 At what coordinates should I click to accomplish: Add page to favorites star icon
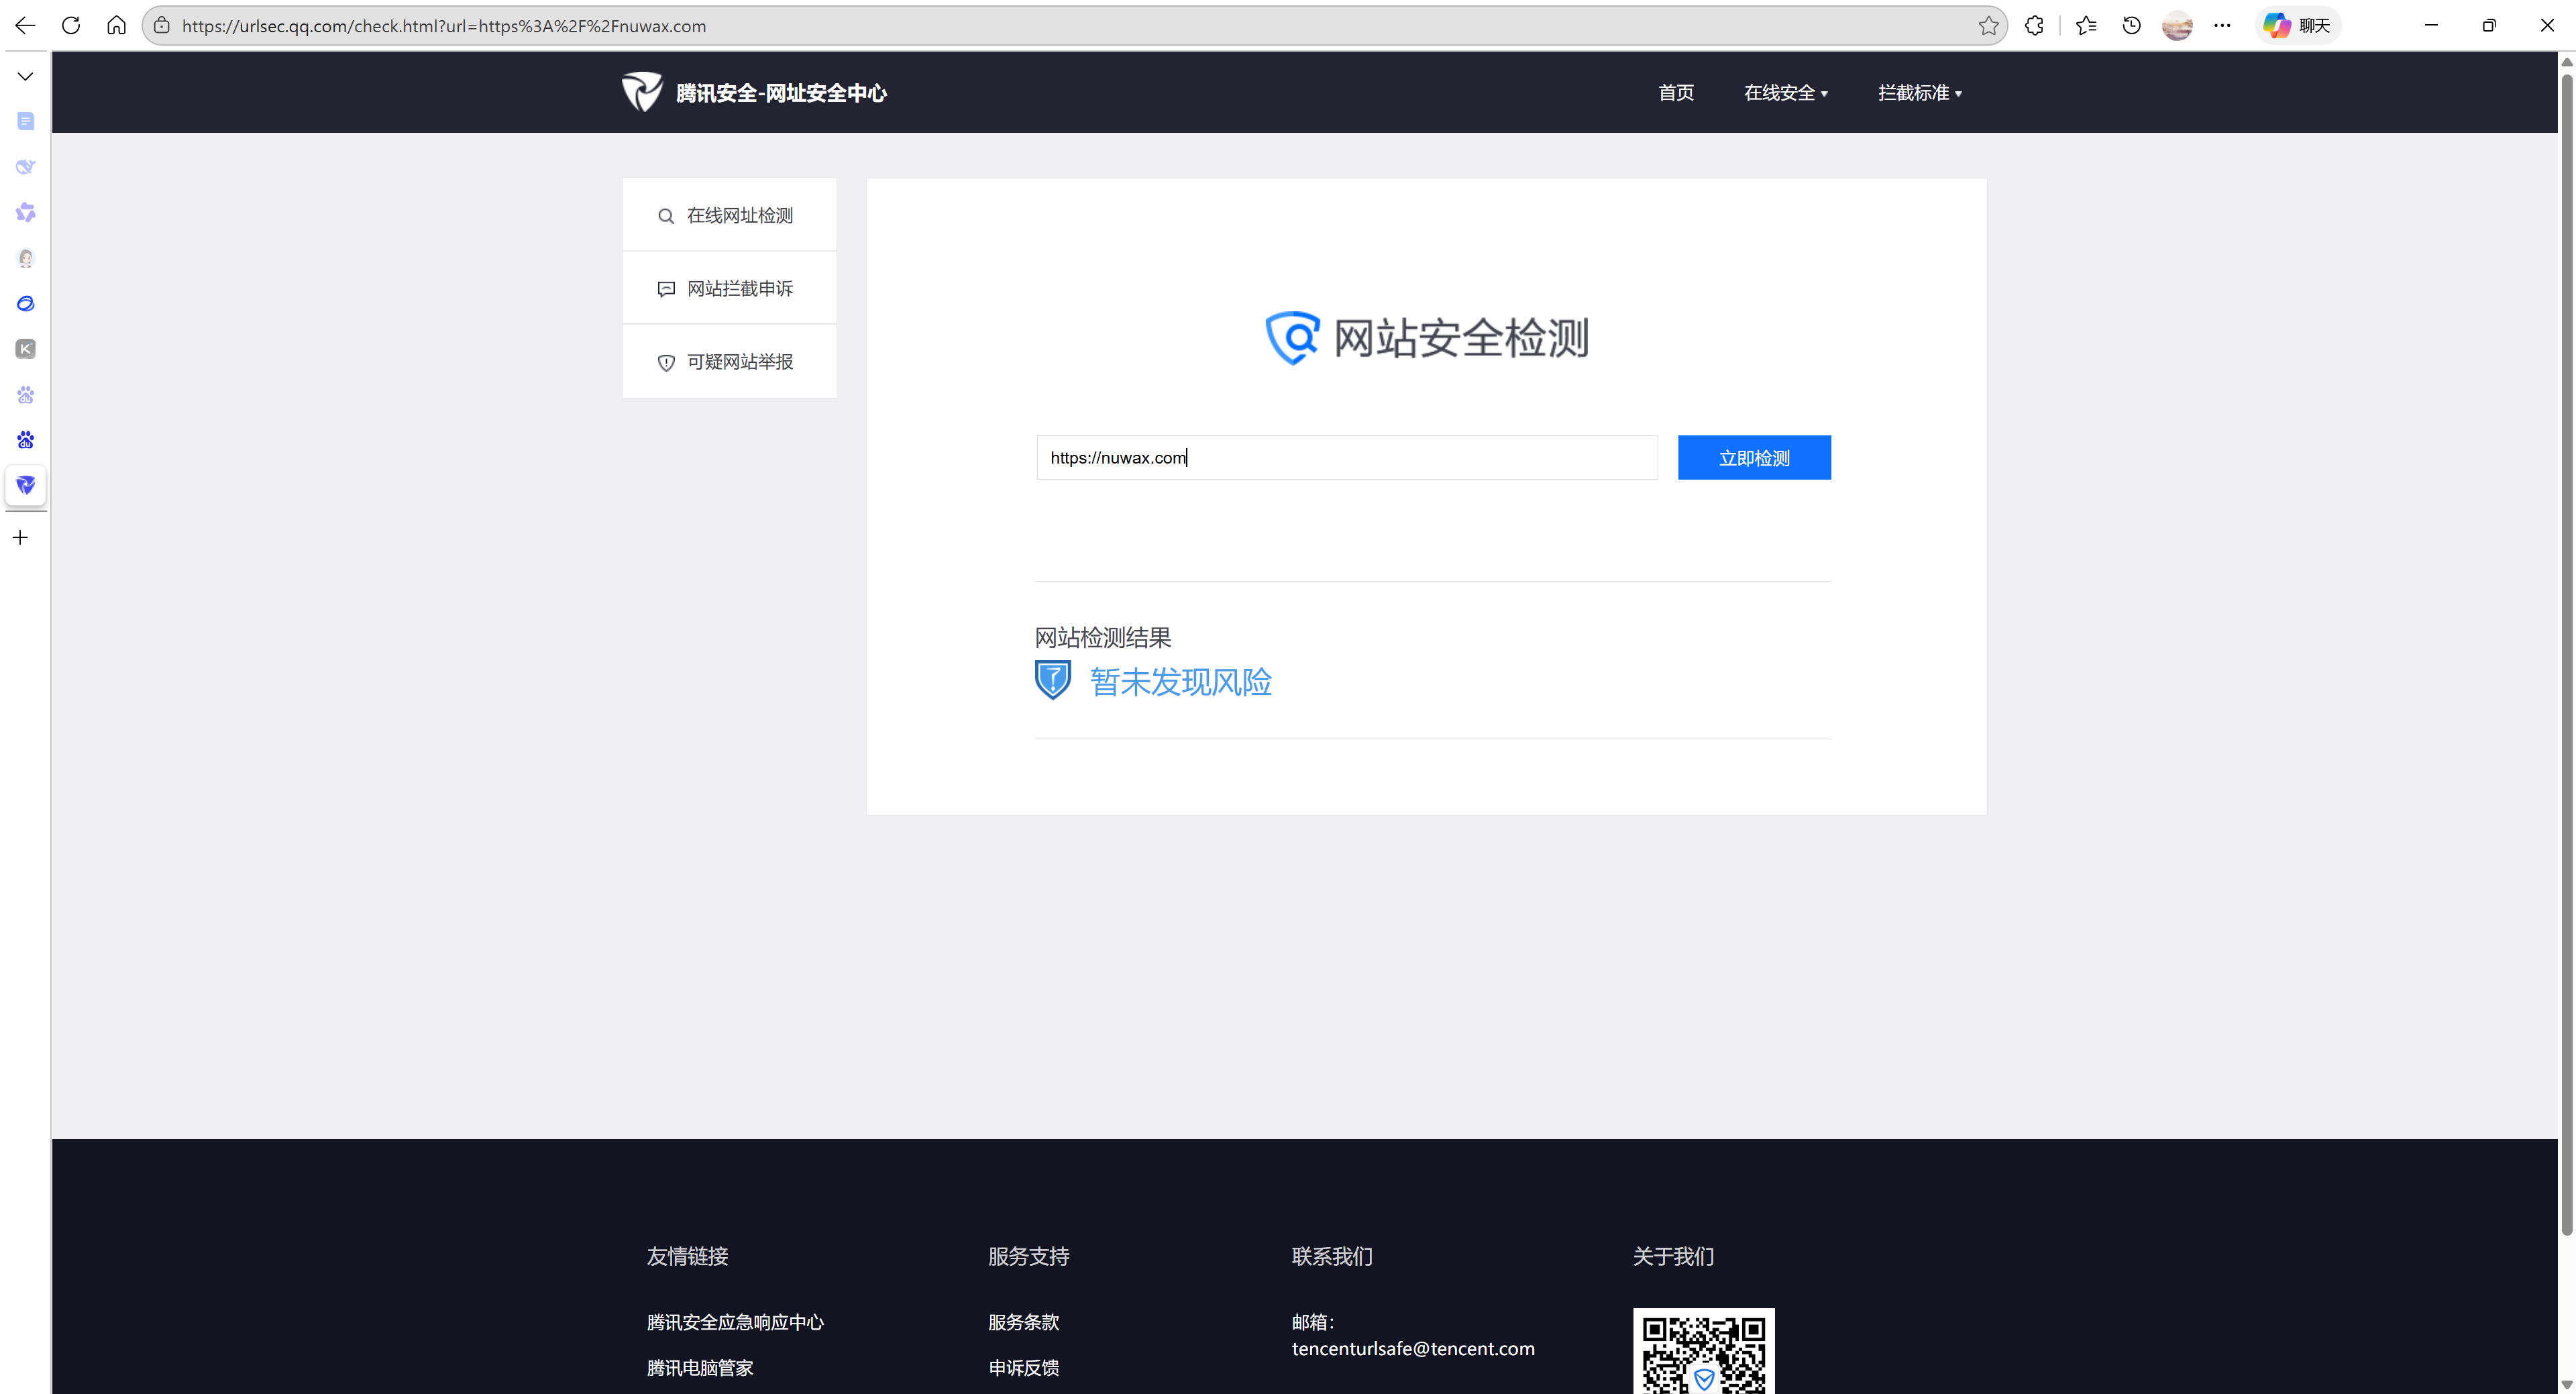pyautogui.click(x=1988, y=26)
